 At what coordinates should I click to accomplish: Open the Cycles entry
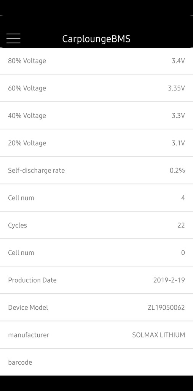click(x=97, y=225)
